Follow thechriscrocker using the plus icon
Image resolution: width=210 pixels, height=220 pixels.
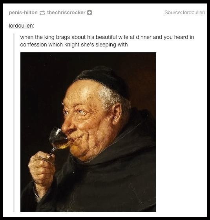click(89, 13)
